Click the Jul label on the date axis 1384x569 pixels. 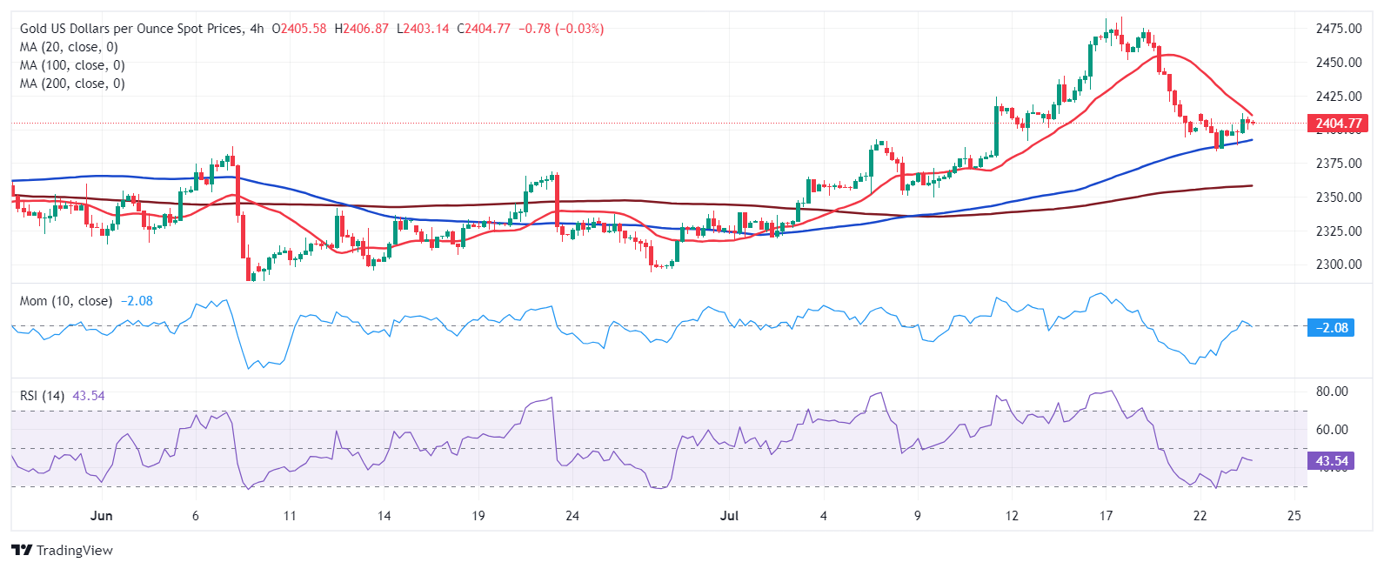pos(730,516)
